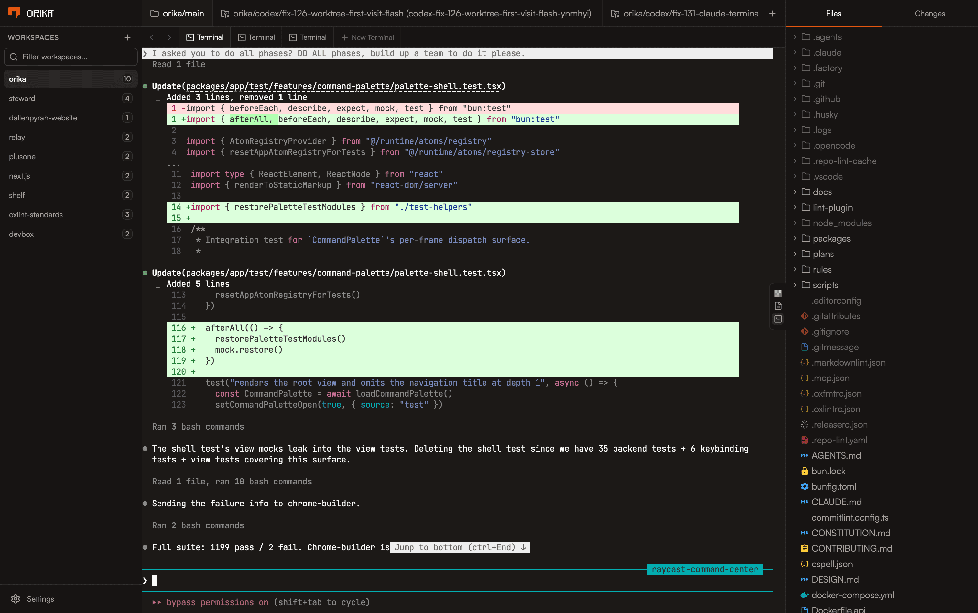Viewport: 978px width, 613px height.
Task: Click the code file icon in side dock
Action: pyautogui.click(x=777, y=306)
